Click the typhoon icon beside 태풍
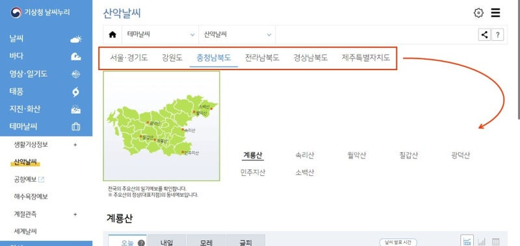Viewport: 520px width, 246px height. [x=76, y=92]
